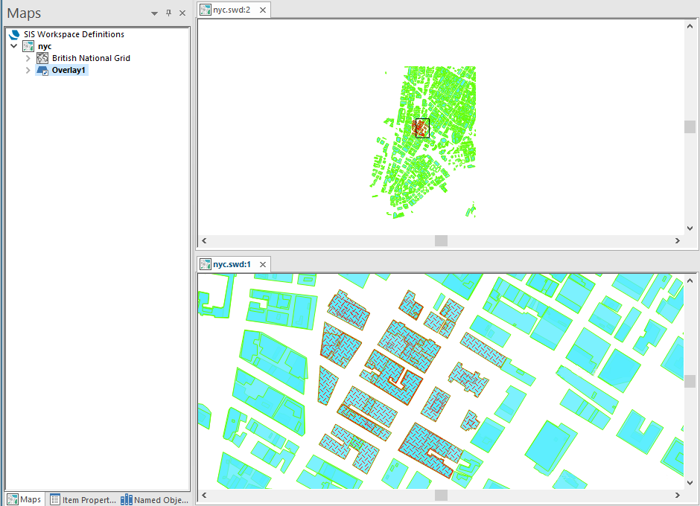Screen dimensions: 700x506
Task: Click the Overlay1 layer icon
Action: click(42, 71)
